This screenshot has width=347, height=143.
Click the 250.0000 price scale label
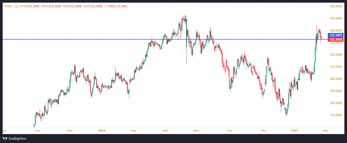coord(336,19)
